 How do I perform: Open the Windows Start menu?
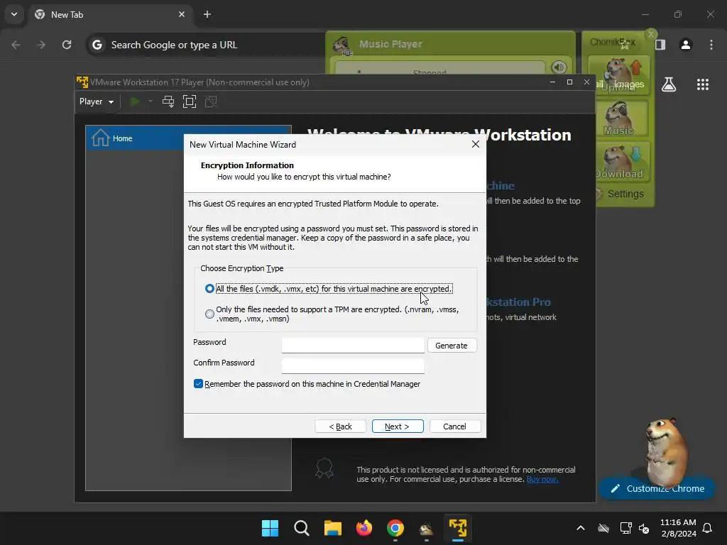tap(270, 528)
